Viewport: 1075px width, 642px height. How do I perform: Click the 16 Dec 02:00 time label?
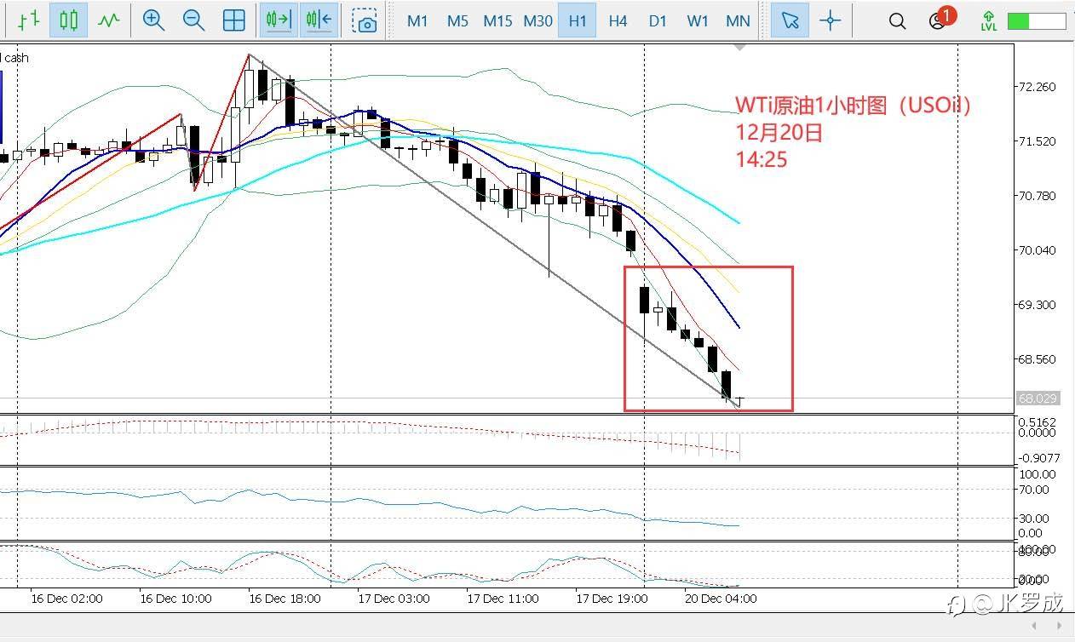point(66,599)
